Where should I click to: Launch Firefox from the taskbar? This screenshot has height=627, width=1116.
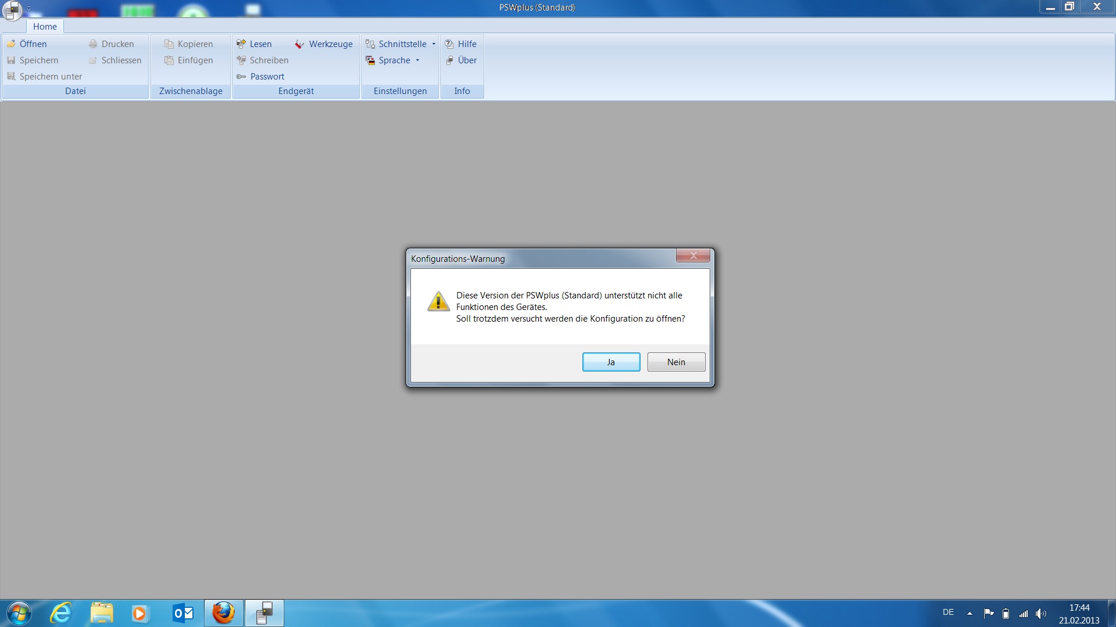click(x=223, y=613)
